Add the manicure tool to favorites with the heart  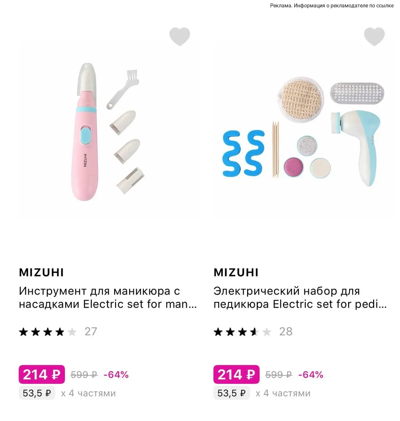(x=179, y=36)
